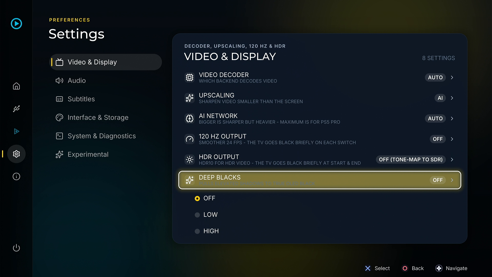492x277 pixels.
Task: Expand Upscaling options chevron
Action: pos(452,98)
